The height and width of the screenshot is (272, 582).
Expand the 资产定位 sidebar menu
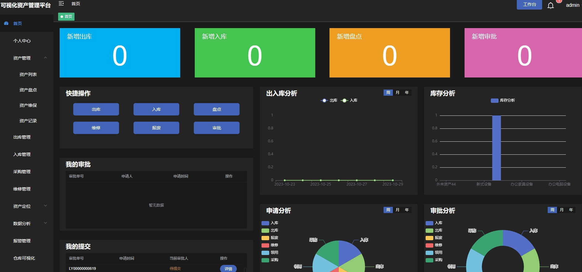point(45,206)
